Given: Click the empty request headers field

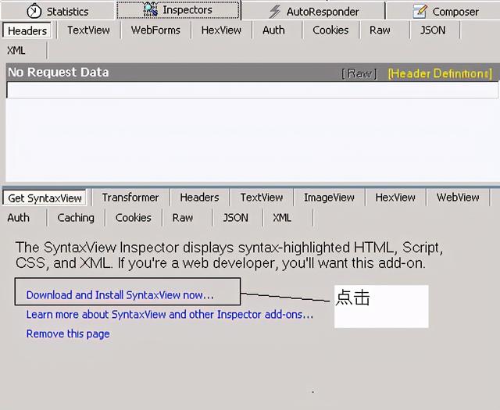Looking at the screenshot, I should [x=252, y=91].
